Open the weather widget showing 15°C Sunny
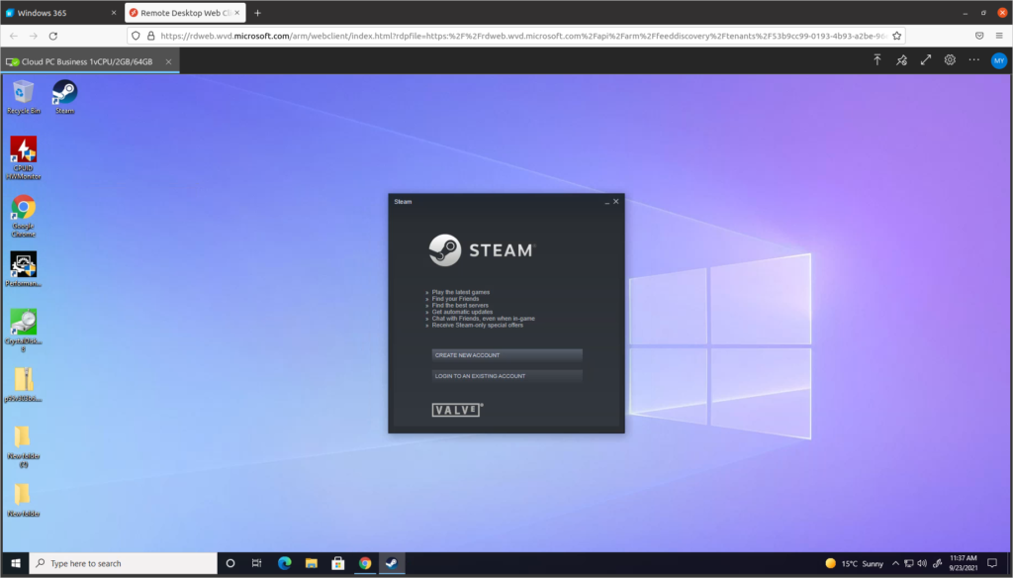This screenshot has width=1013, height=578. (854, 563)
